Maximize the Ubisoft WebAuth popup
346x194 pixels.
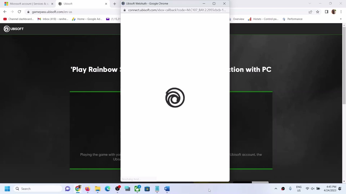pyautogui.click(x=214, y=4)
